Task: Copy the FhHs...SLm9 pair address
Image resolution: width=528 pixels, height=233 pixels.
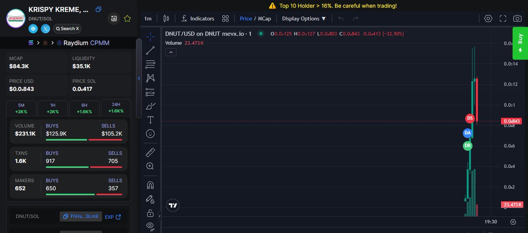Action: [81, 216]
